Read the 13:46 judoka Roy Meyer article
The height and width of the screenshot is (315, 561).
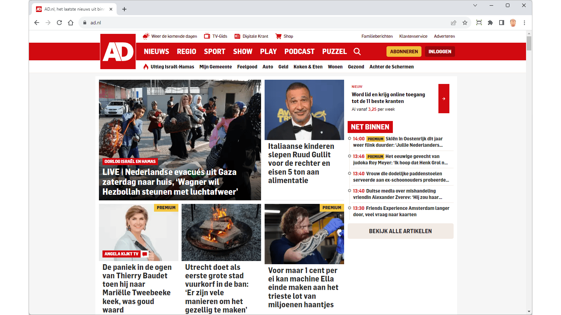tap(401, 159)
